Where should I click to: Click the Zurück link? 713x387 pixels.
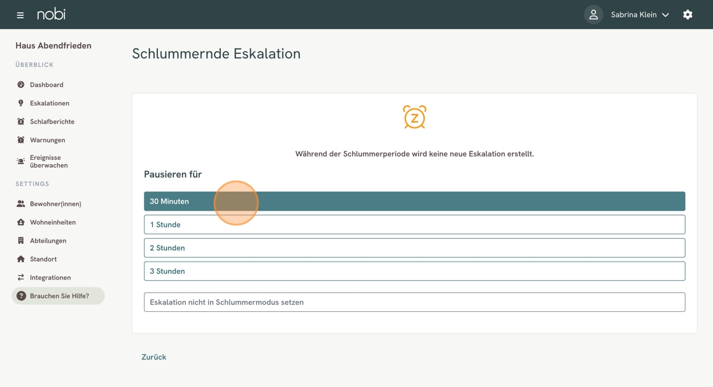153,357
